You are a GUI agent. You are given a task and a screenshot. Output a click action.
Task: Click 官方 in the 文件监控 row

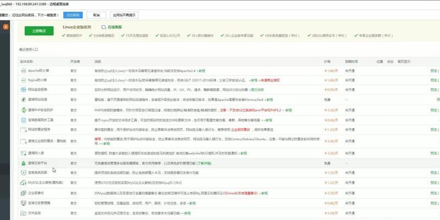73,213
